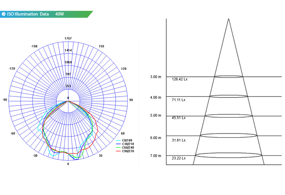
Task: Click the 126.42 Lx illuminance value
Action: click(x=180, y=79)
